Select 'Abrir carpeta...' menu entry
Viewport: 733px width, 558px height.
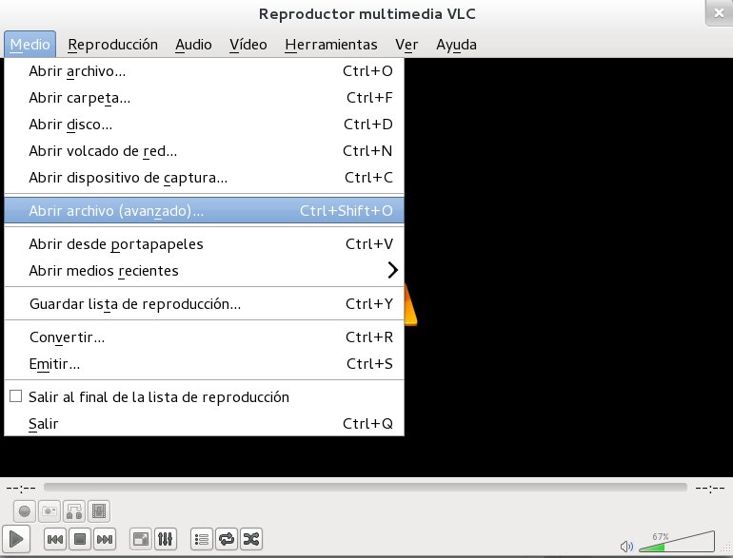[205, 98]
